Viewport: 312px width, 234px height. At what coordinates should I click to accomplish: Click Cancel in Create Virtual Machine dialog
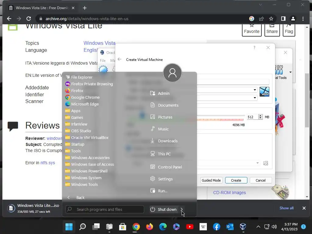[x=261, y=180]
